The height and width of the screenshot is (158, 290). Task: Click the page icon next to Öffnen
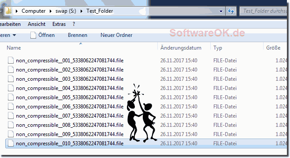tap(33, 35)
